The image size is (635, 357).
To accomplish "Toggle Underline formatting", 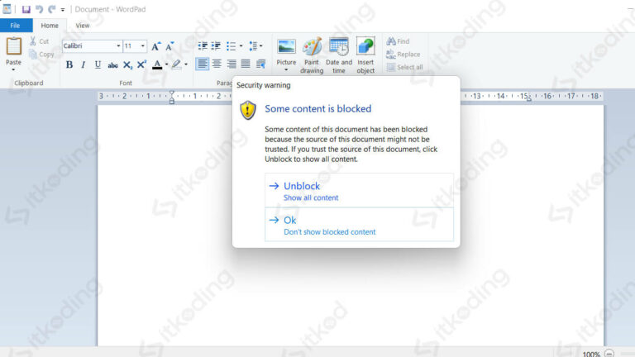I will (98, 64).
